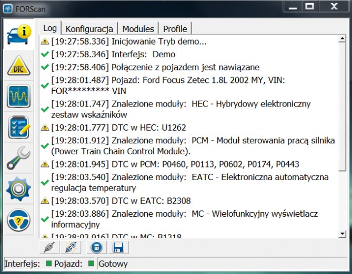The height and width of the screenshot is (274, 352).
Task: Click the disconnect vehicle plug button
Action: (71, 247)
